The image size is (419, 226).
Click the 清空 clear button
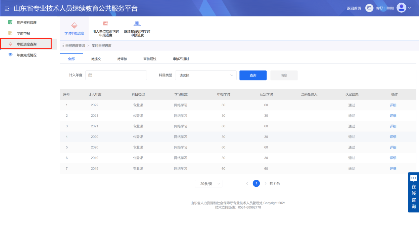click(x=284, y=75)
